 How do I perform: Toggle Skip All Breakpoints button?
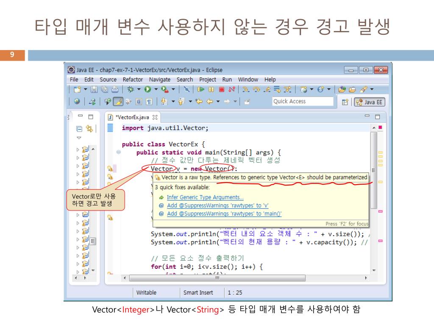pos(187,89)
